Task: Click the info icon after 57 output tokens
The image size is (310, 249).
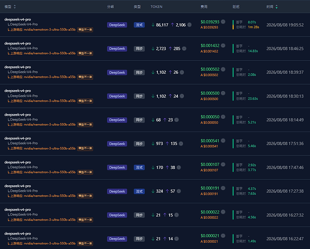Action: point(179,191)
